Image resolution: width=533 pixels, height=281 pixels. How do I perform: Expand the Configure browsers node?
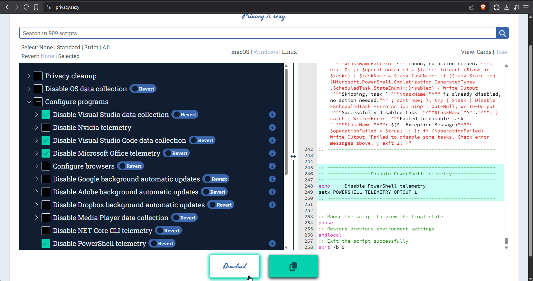(36, 166)
